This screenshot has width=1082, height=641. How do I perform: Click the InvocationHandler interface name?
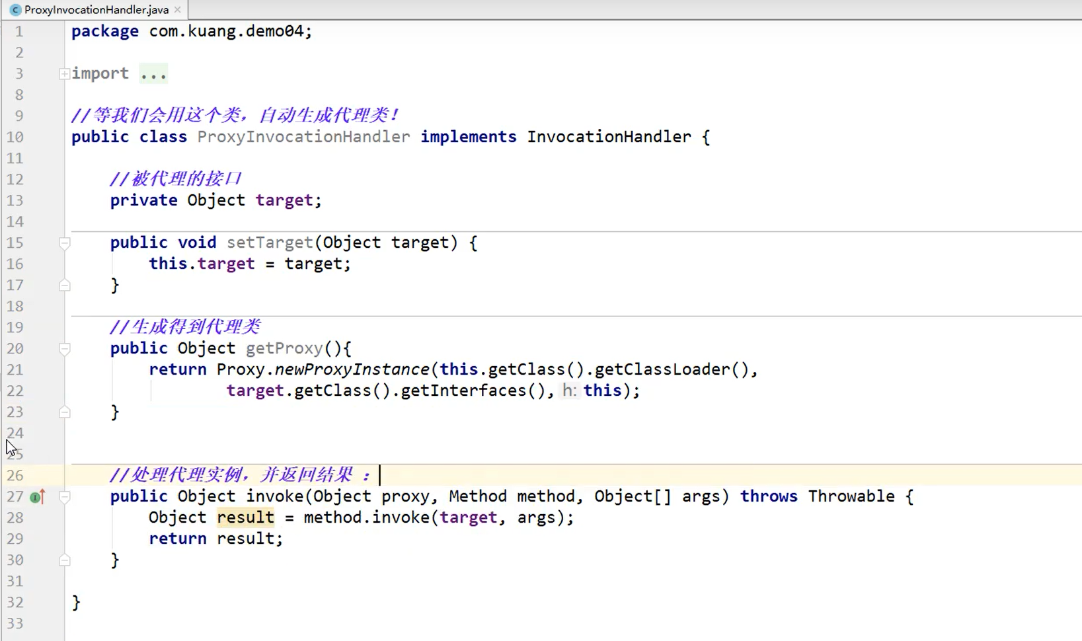609,137
